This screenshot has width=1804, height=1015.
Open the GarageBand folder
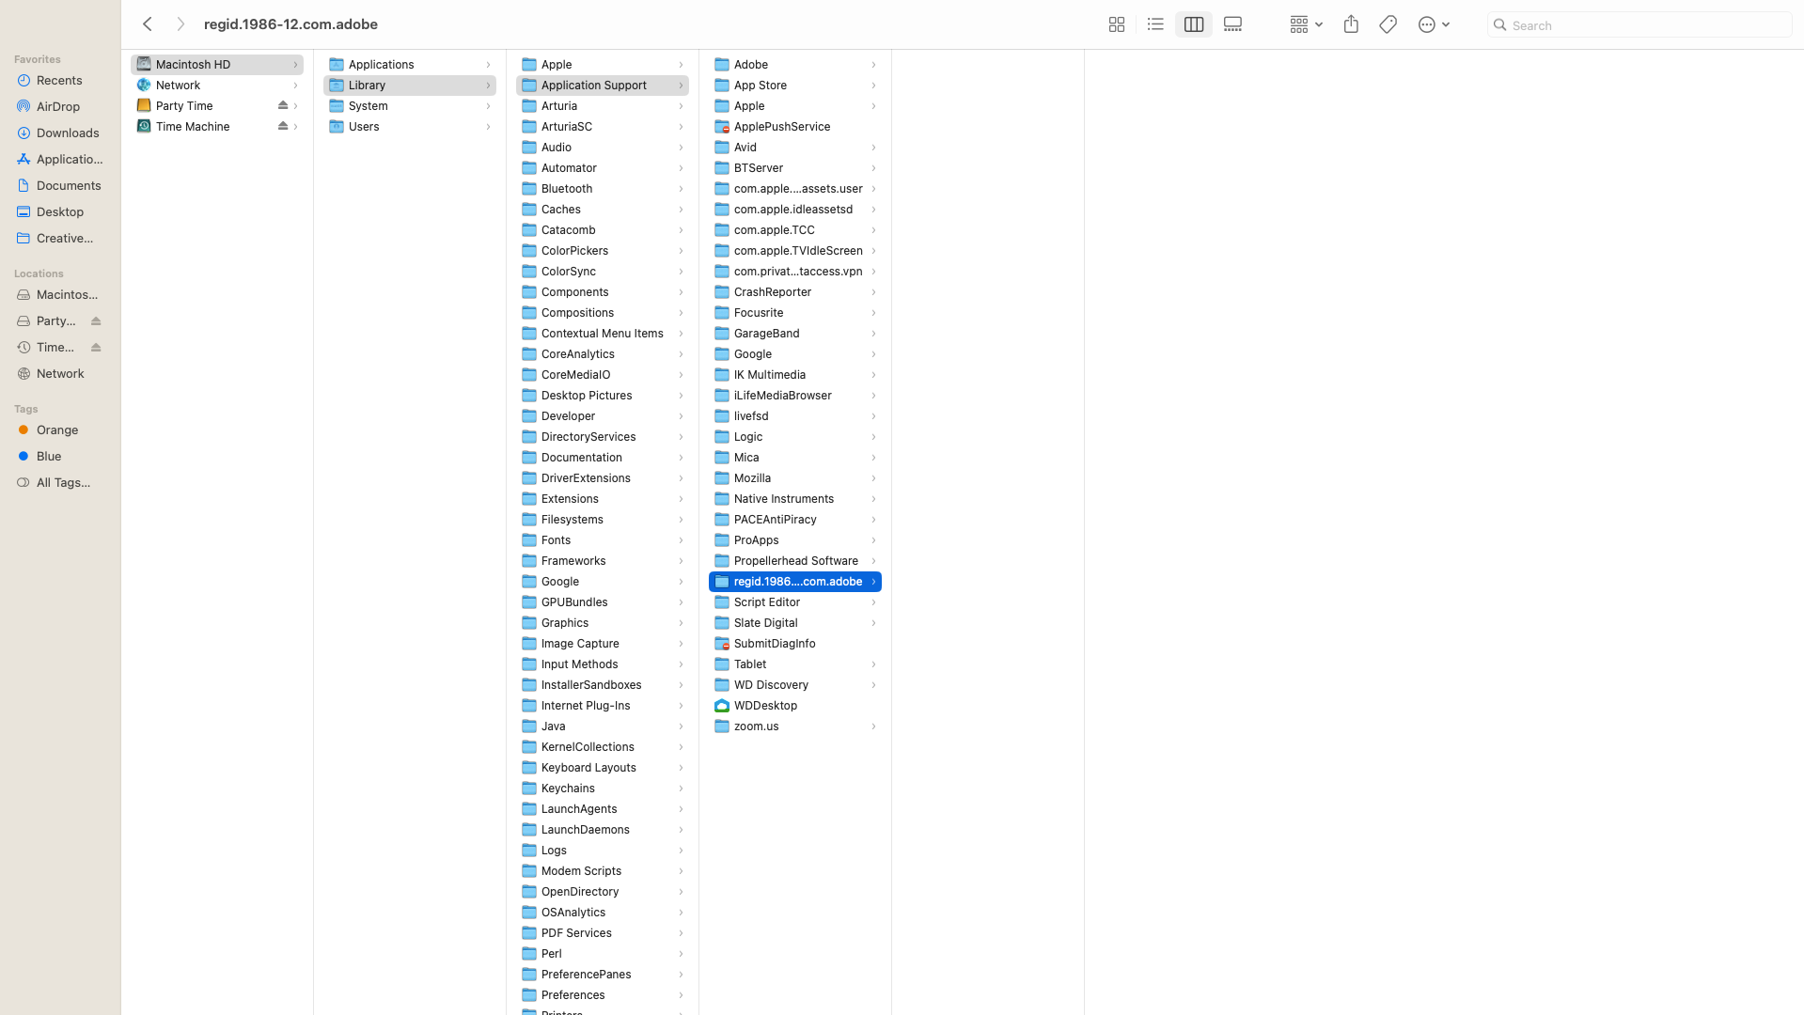click(x=795, y=334)
